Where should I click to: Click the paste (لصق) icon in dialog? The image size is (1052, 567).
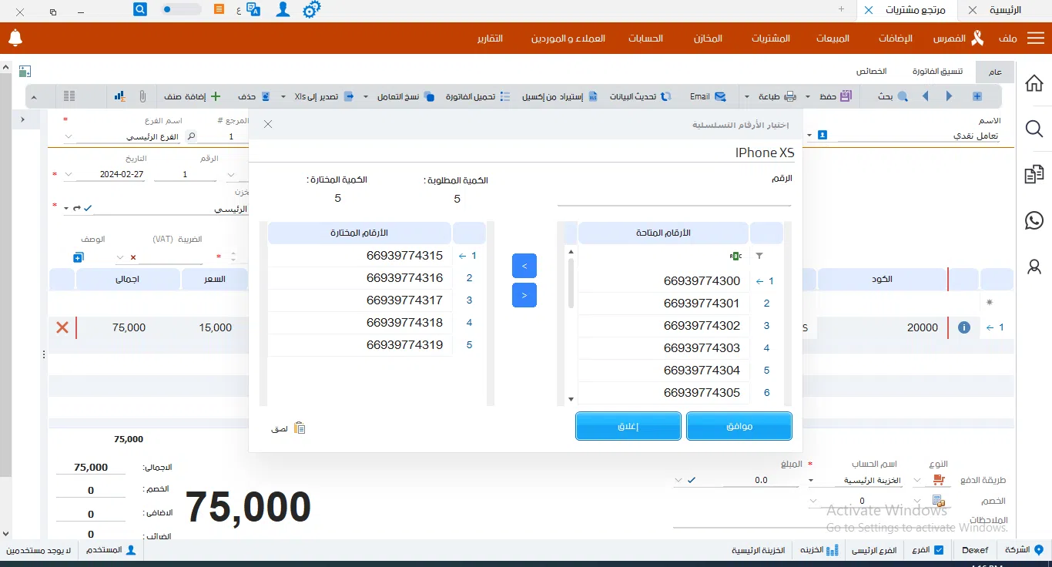[x=300, y=428]
